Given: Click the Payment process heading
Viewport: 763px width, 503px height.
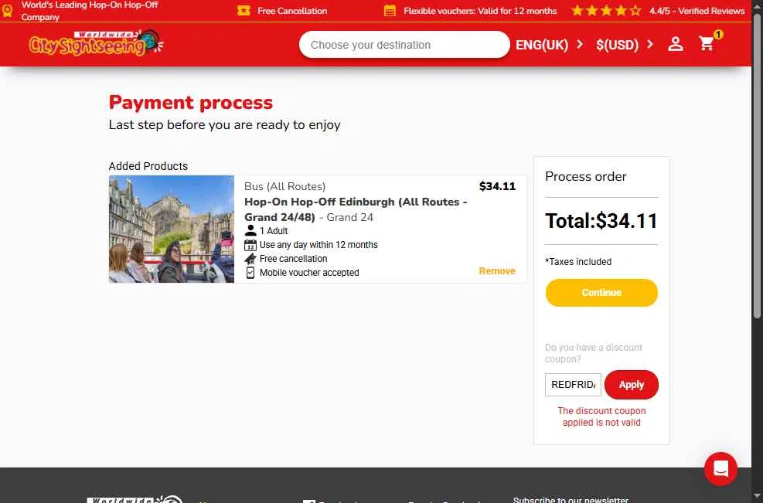Looking at the screenshot, I should 191,103.
